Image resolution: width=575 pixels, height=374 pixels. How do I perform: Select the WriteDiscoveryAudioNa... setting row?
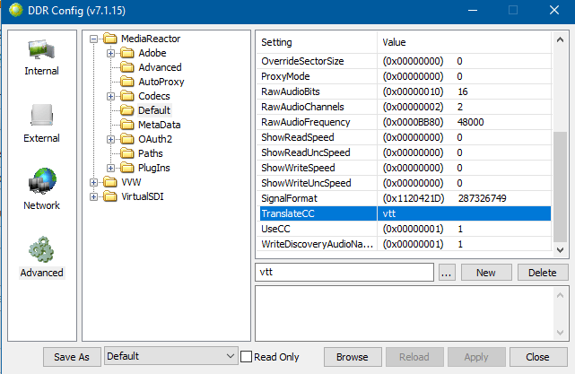click(405, 244)
